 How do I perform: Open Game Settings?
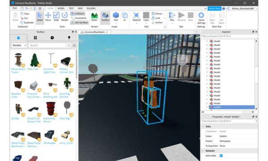201,18
